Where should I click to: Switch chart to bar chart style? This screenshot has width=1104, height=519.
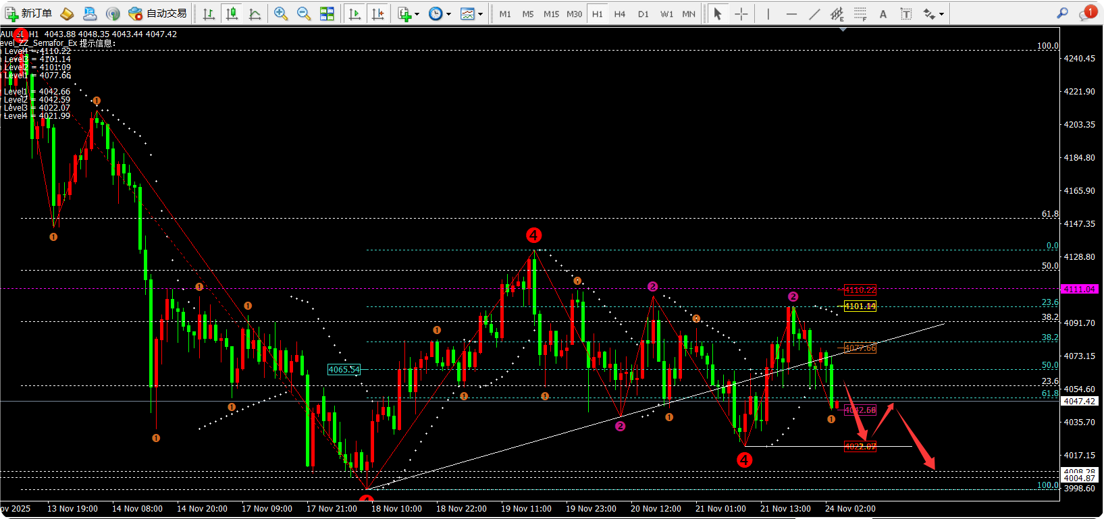209,13
